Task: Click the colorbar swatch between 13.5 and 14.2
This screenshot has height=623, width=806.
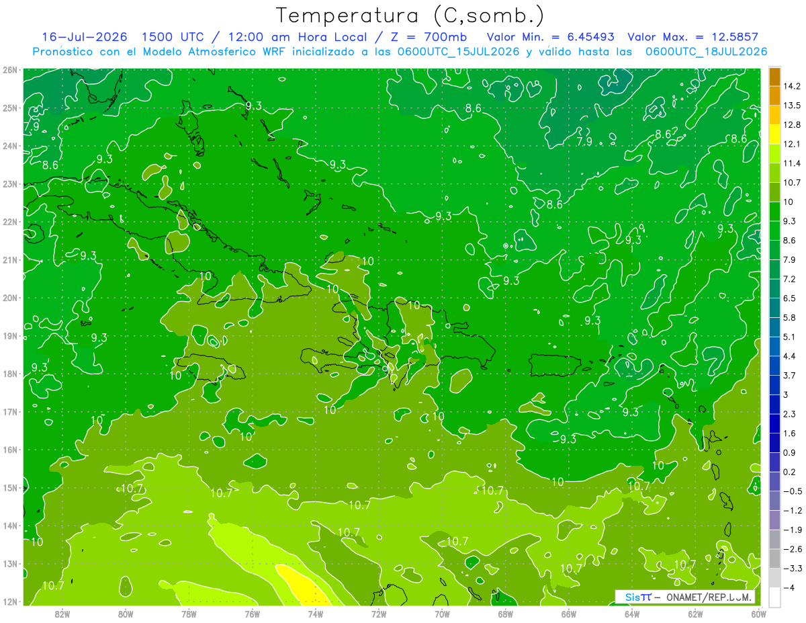Action: pyautogui.click(x=774, y=96)
